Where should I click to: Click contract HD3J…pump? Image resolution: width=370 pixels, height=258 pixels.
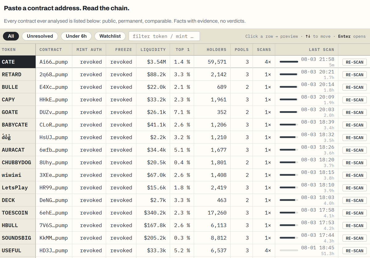(54, 251)
